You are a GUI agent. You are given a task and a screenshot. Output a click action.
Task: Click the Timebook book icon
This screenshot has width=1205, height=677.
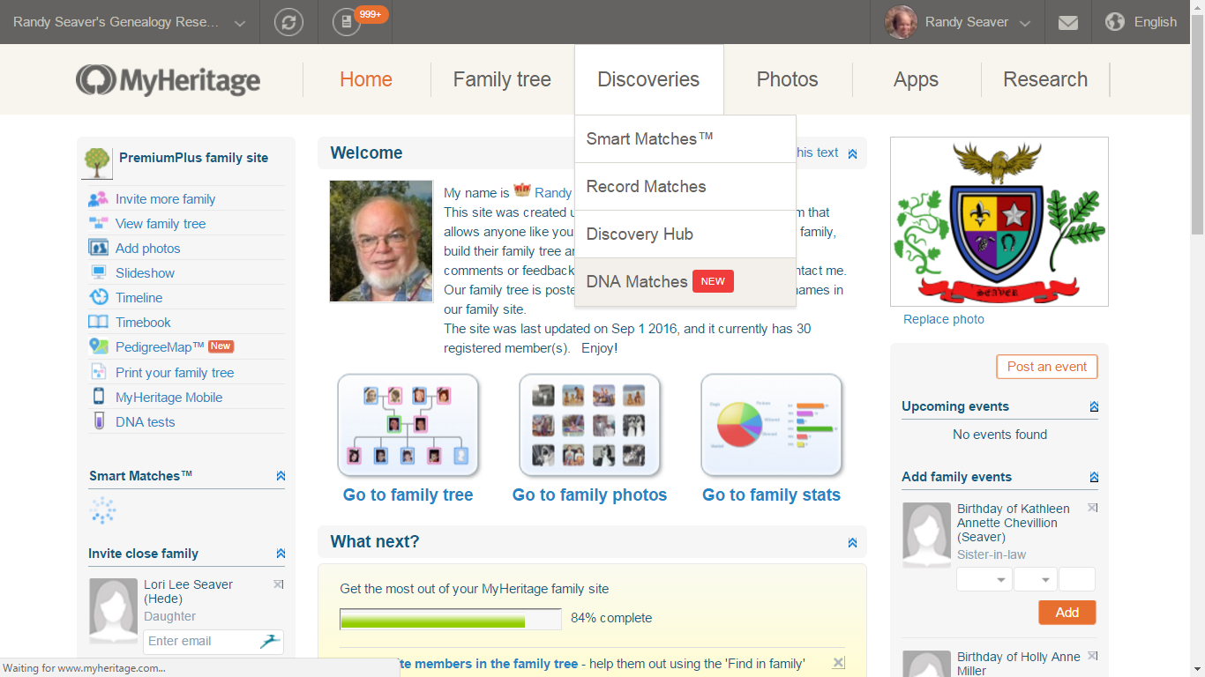point(99,323)
